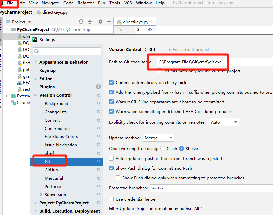Close the directkeys.py editor tab
273x215 pixels.
tap(152, 22)
